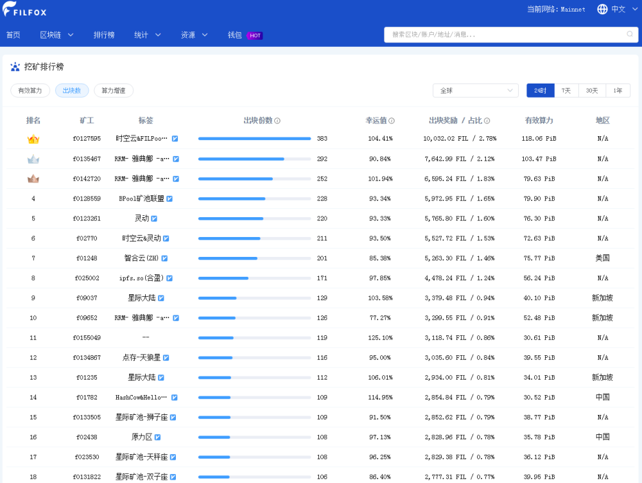Click the search magnifier icon
Screen dimensions: 642x483
630,35
